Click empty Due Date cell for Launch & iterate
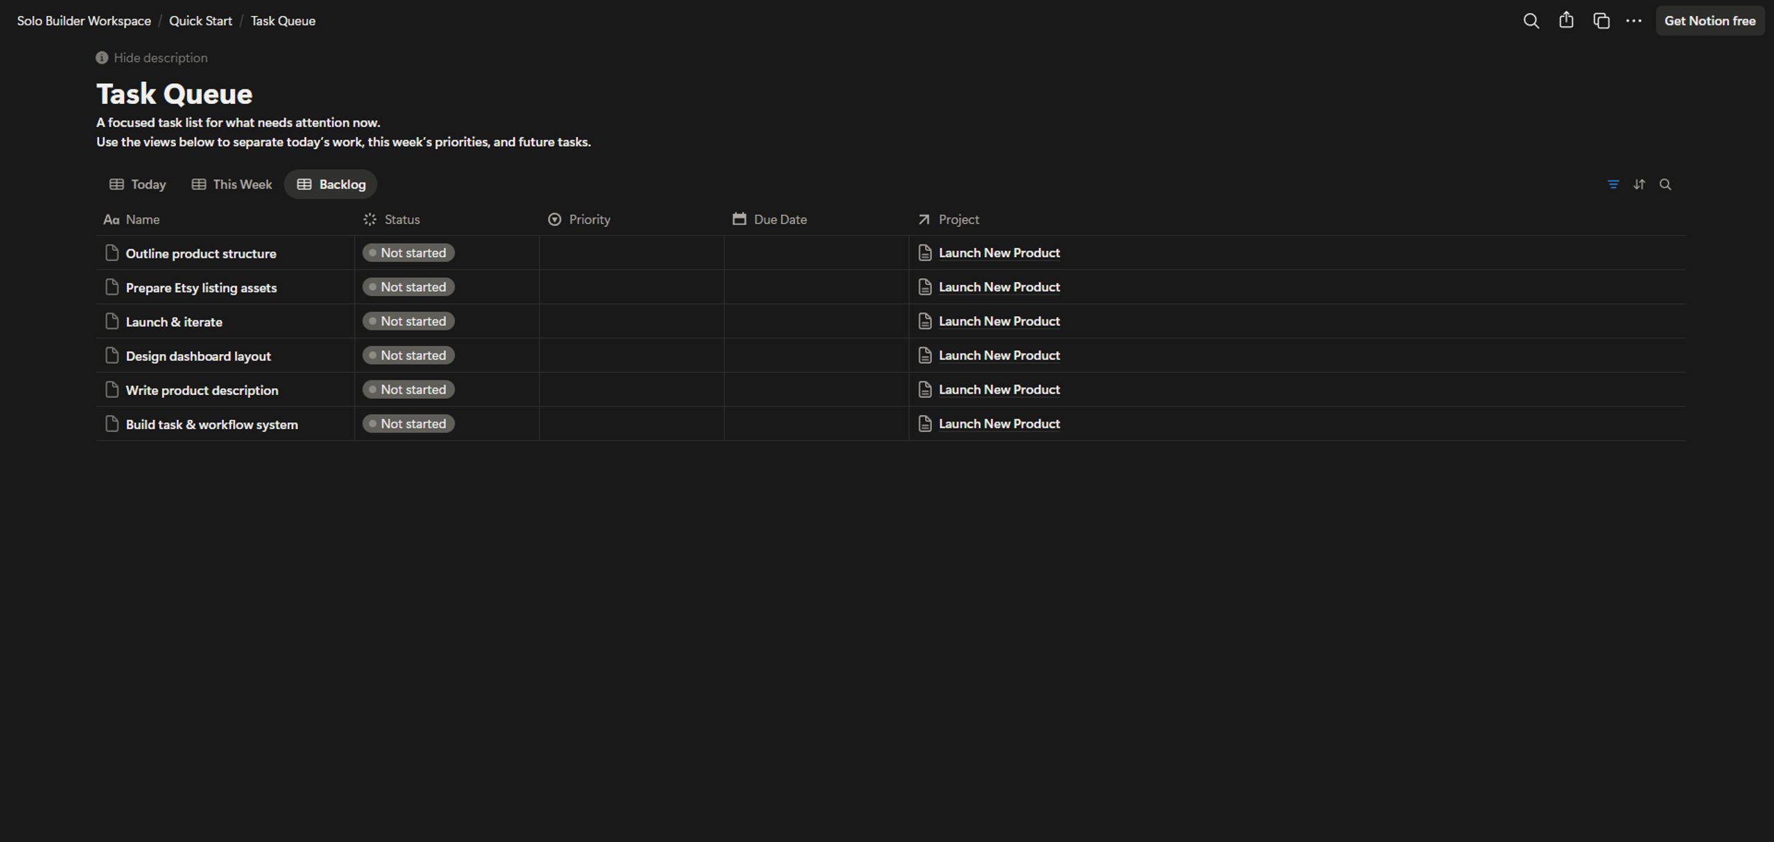 pos(816,321)
